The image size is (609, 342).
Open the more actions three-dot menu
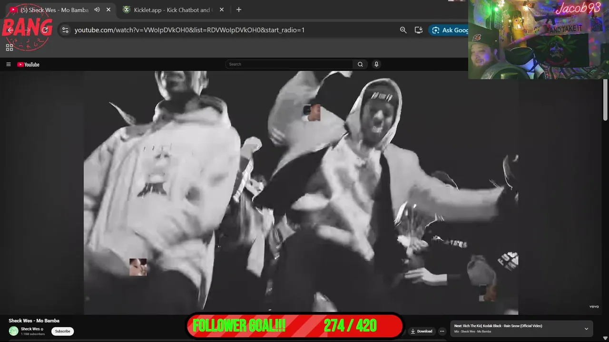(x=442, y=331)
